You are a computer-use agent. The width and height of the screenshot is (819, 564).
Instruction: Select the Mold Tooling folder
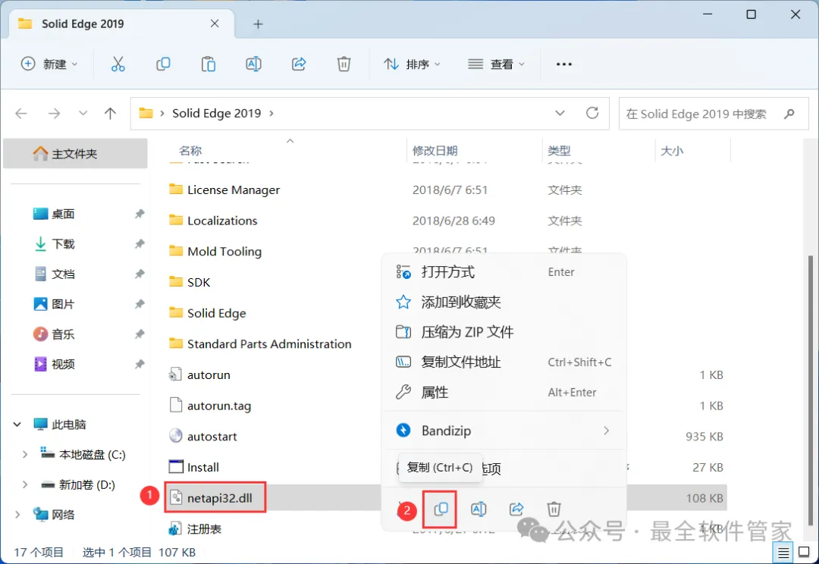coord(224,251)
